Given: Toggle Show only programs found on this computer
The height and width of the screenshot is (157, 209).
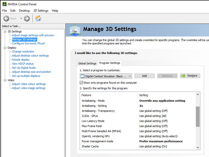Looking at the screenshot, I should [81, 83].
